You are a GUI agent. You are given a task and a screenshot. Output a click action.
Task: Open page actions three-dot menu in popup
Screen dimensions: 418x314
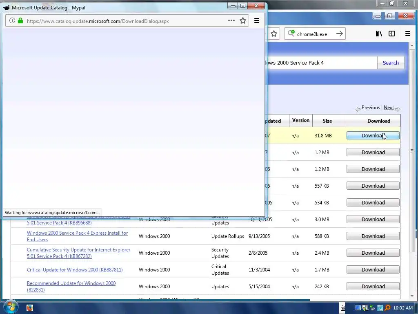[x=231, y=20]
